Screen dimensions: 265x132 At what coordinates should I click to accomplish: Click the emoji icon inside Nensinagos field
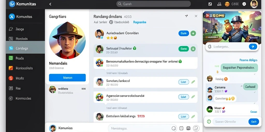click(173, 128)
